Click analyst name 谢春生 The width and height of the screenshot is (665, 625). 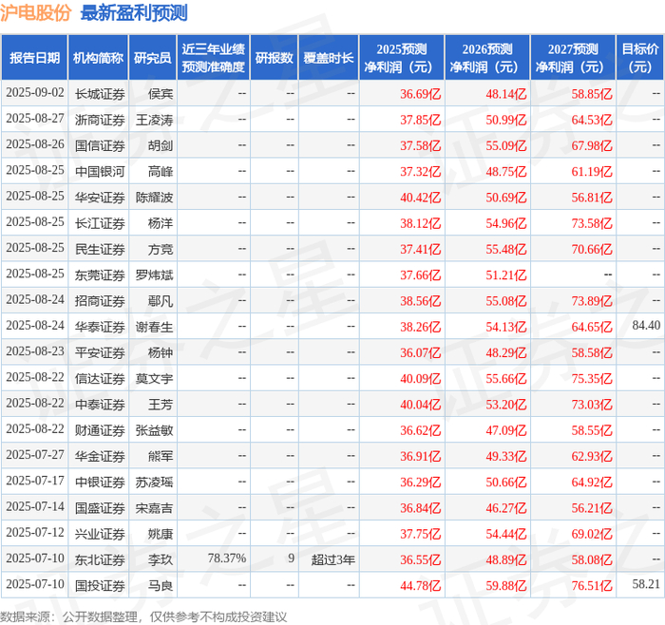click(154, 327)
